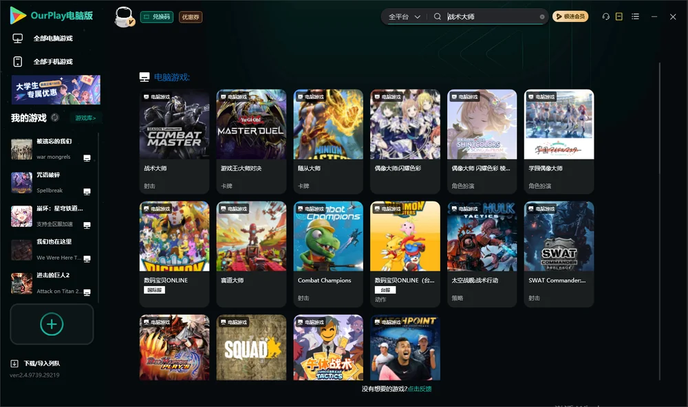Open the 太空战舰:战术行动 Hulk card
Image resolution: width=688 pixels, height=407 pixels.
click(x=482, y=254)
